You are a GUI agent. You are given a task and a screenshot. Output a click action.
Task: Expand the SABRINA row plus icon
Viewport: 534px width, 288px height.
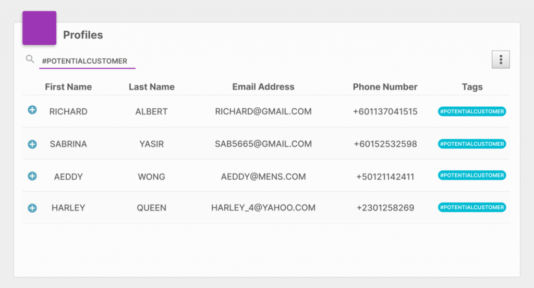point(32,144)
